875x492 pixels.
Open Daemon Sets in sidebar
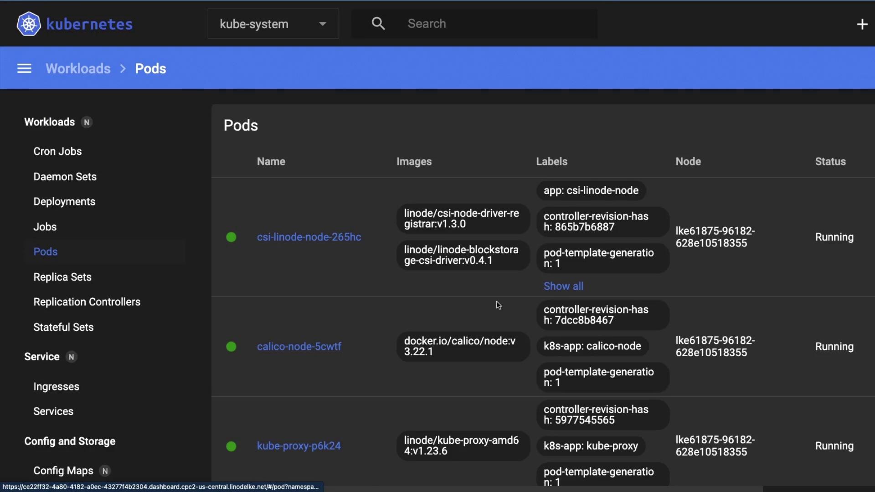(65, 176)
